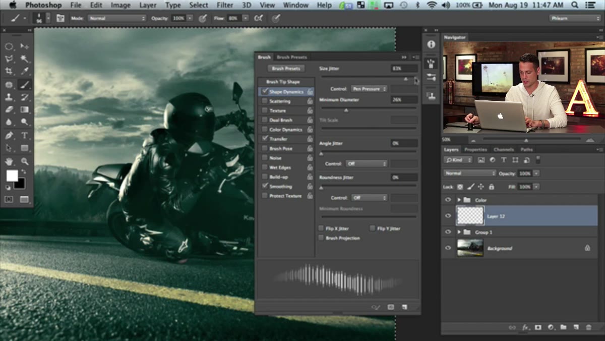Check the Brush Projection option
This screenshot has height=341, width=605.
point(321,238)
